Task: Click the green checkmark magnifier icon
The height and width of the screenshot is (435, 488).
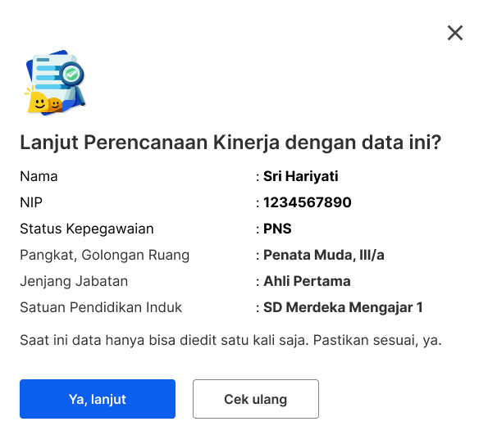Action: [72, 74]
